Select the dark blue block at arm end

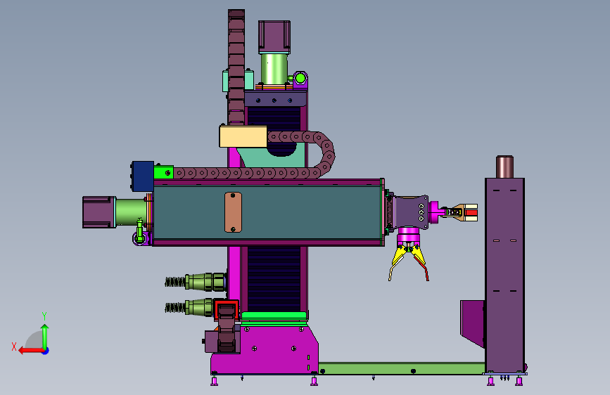coord(142,176)
